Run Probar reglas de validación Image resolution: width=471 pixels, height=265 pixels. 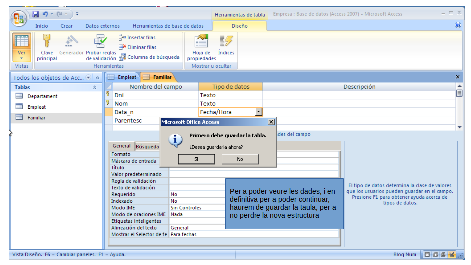(101, 47)
